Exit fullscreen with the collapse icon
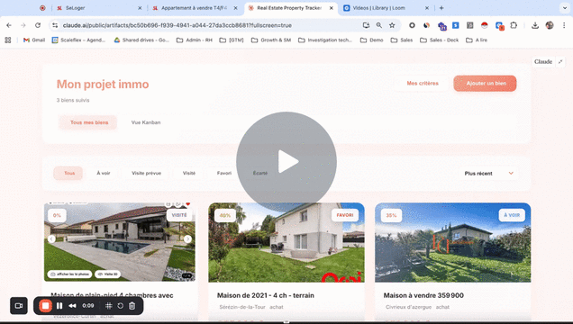 (560, 62)
